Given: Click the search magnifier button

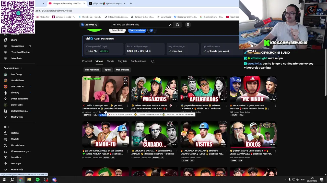Looking at the screenshot, I should pyautogui.click(x=178, y=25).
